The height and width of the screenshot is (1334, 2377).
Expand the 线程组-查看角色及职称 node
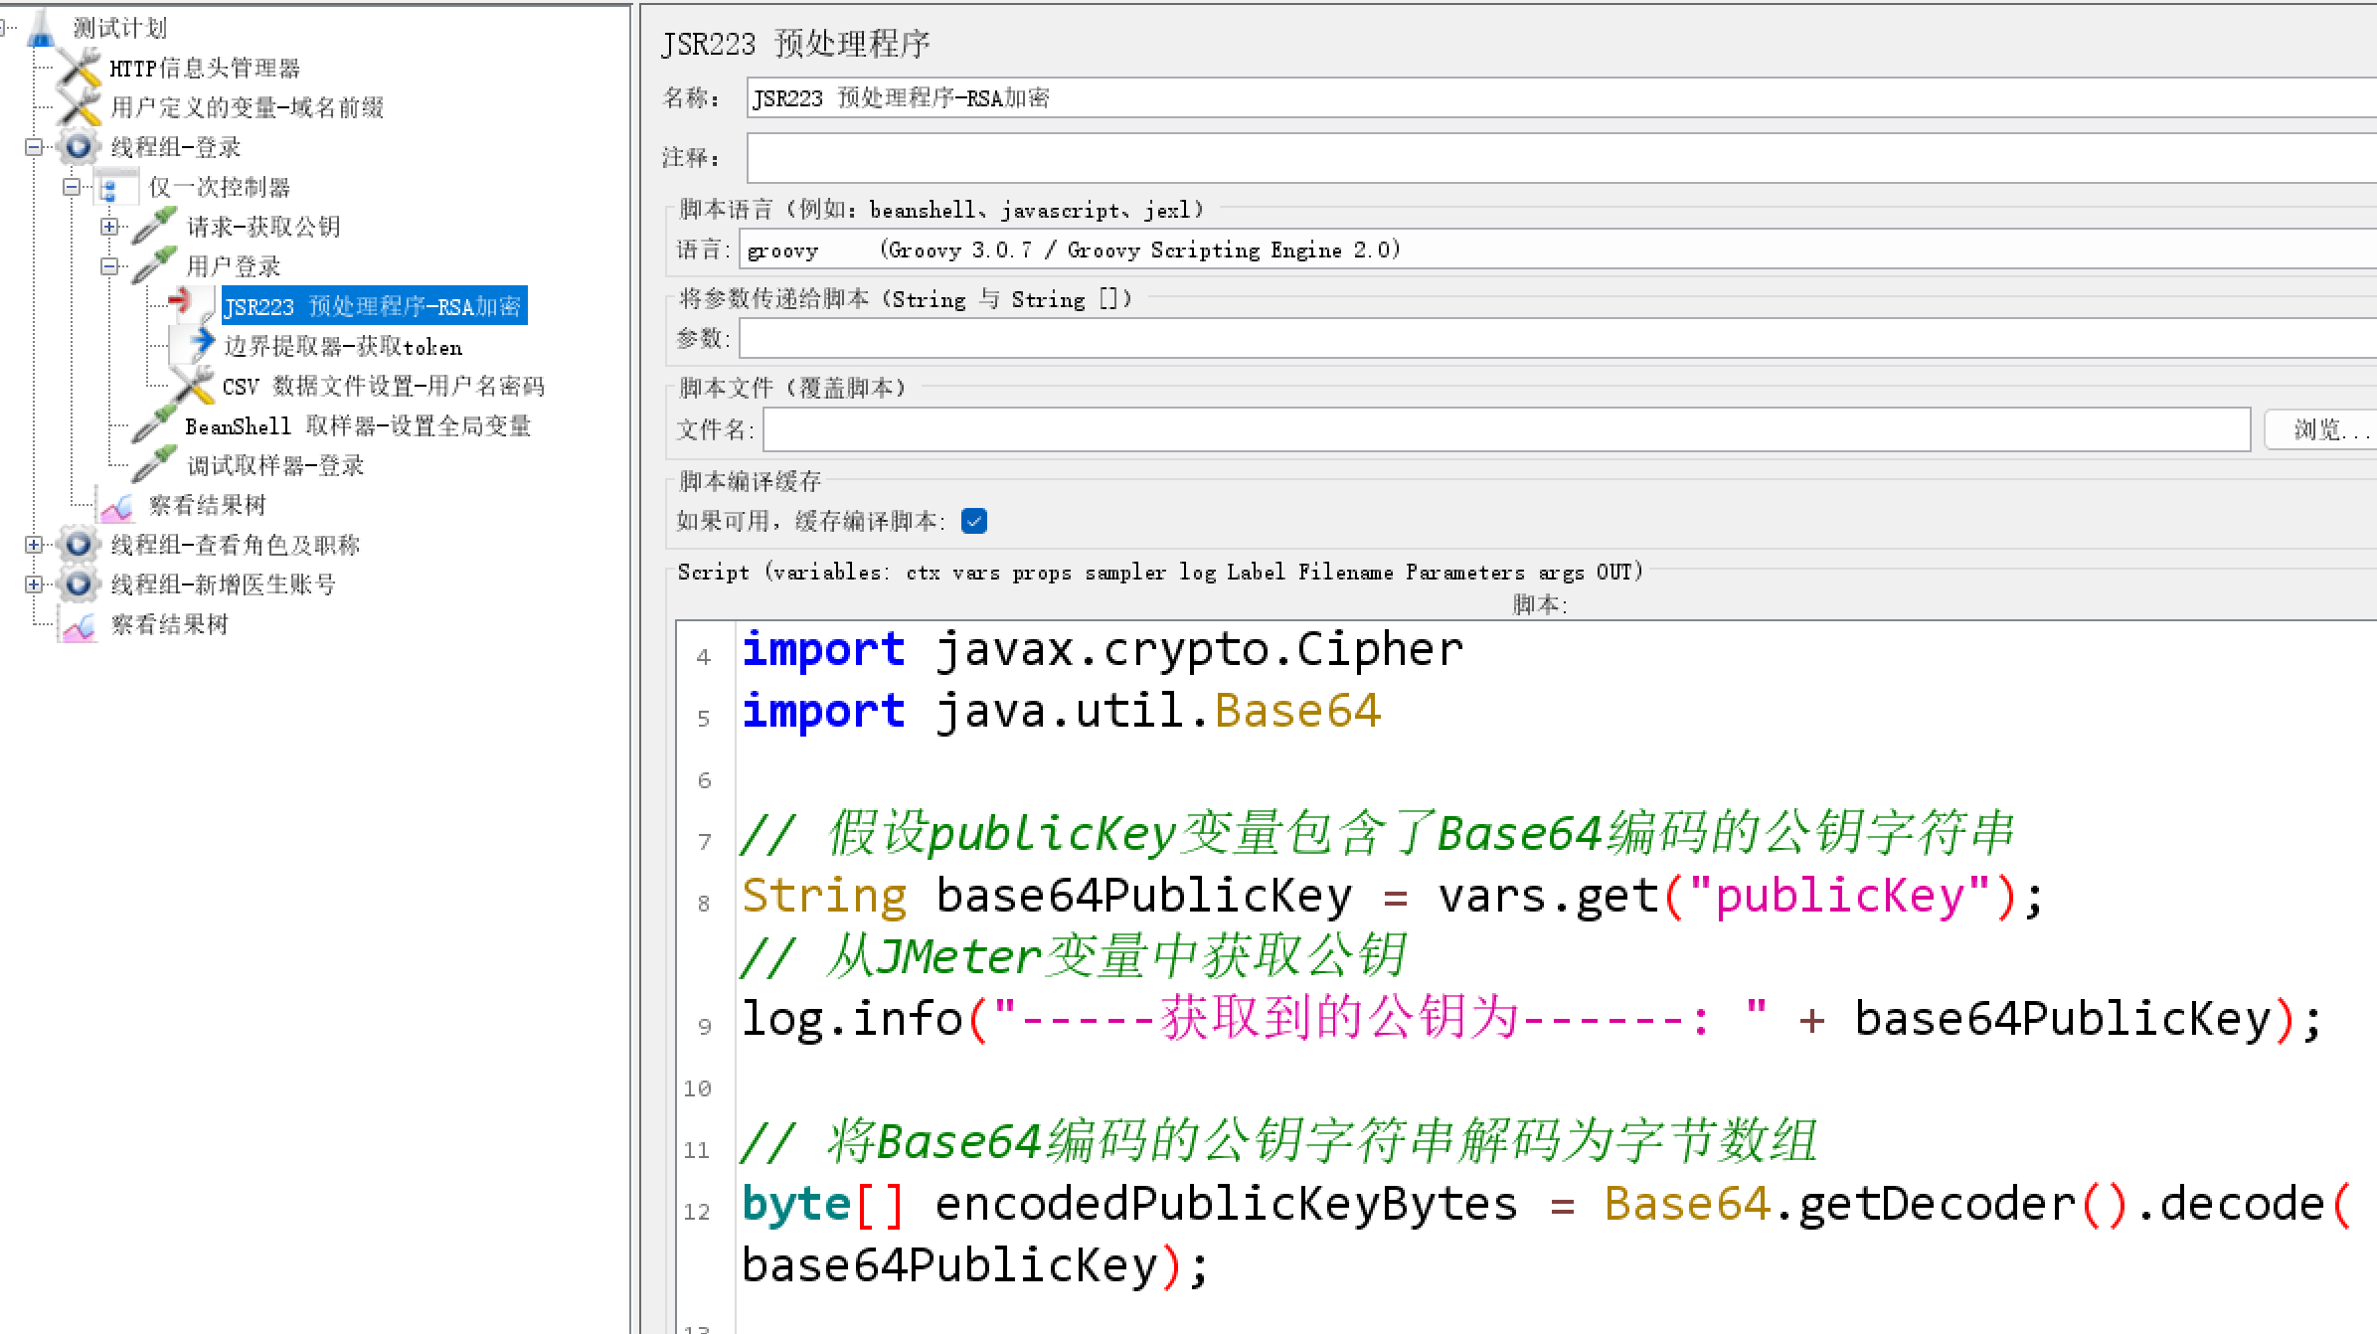34,545
